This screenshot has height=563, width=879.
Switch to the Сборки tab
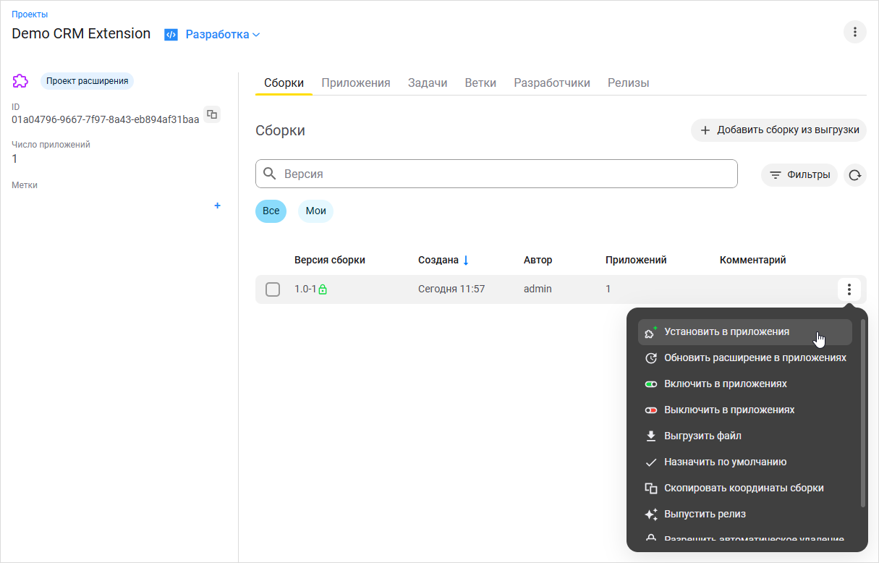click(284, 82)
